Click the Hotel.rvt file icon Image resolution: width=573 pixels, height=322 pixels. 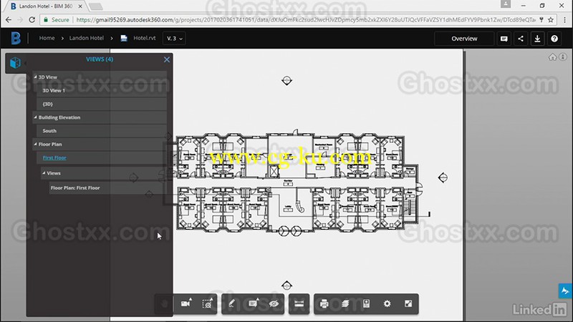tap(124, 38)
